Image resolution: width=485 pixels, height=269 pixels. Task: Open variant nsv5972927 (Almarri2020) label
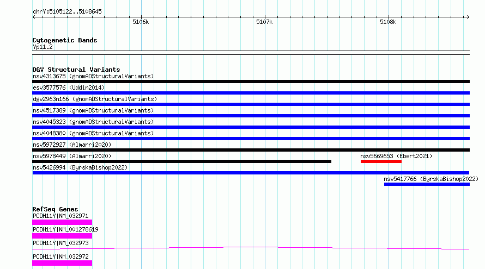point(72,145)
